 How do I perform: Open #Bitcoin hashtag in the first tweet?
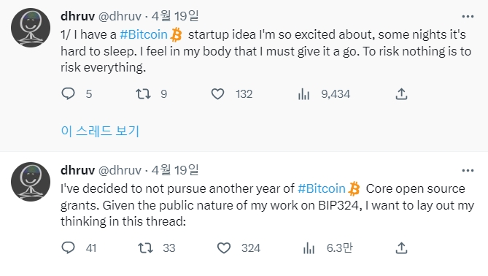pyautogui.click(x=144, y=34)
